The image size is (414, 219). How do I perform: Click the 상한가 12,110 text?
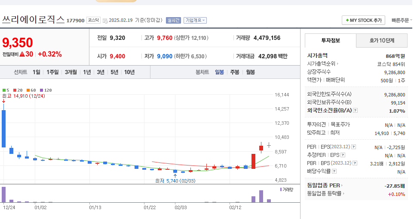pos(191,38)
